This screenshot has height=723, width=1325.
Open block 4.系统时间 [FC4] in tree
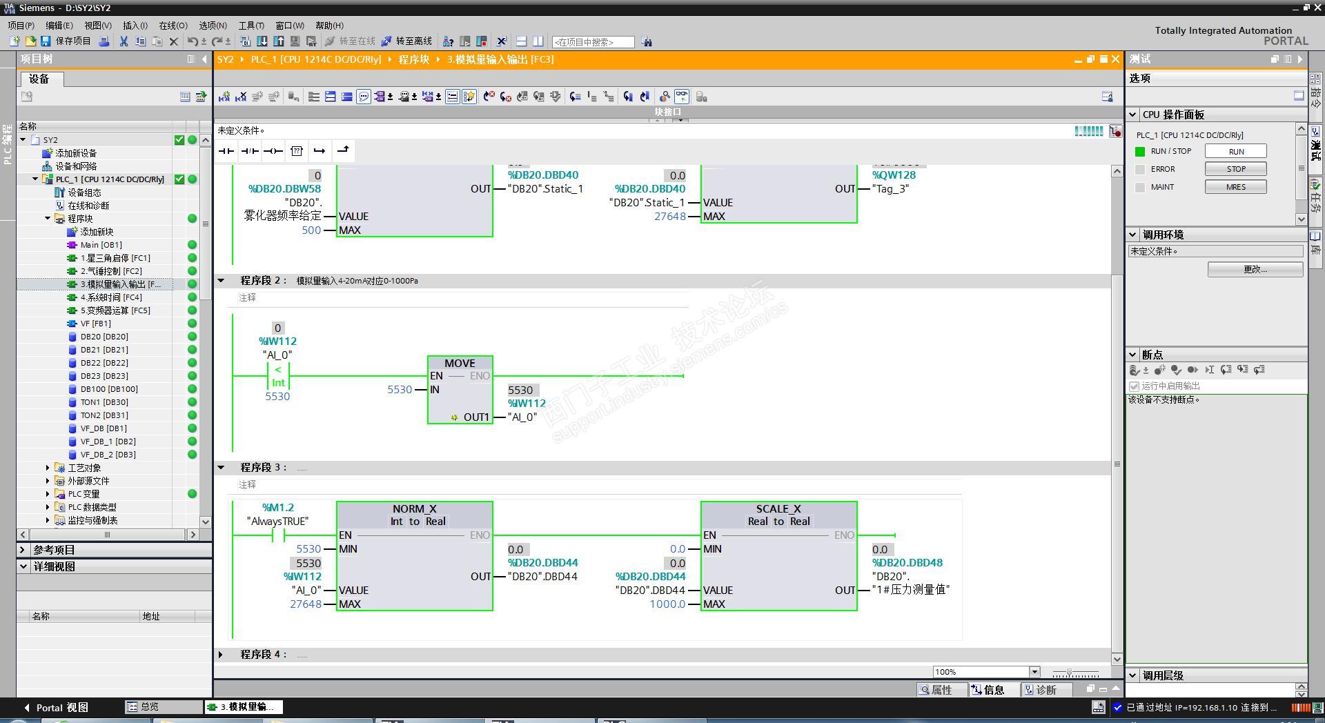tap(110, 297)
